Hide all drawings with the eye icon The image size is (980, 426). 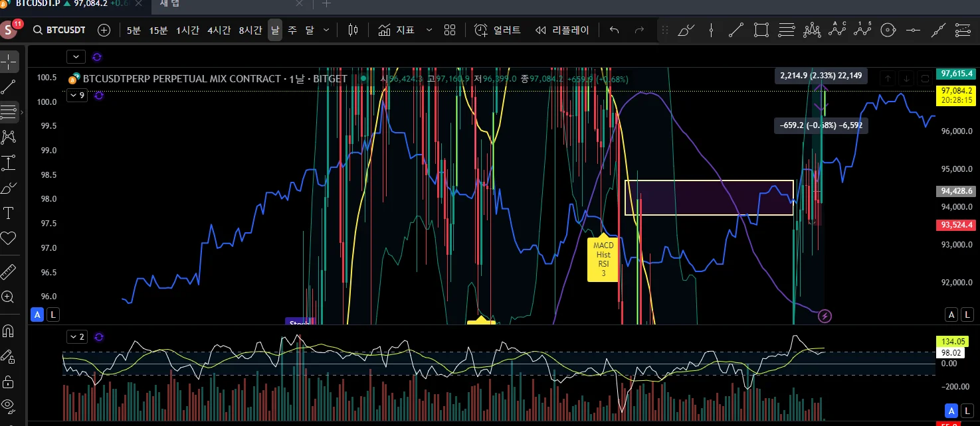(x=8, y=405)
